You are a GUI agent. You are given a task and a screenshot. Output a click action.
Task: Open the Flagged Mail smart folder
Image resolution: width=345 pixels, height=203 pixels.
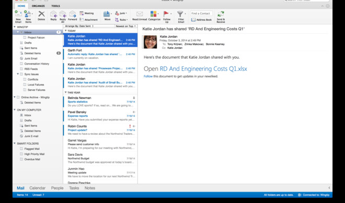[32, 149]
